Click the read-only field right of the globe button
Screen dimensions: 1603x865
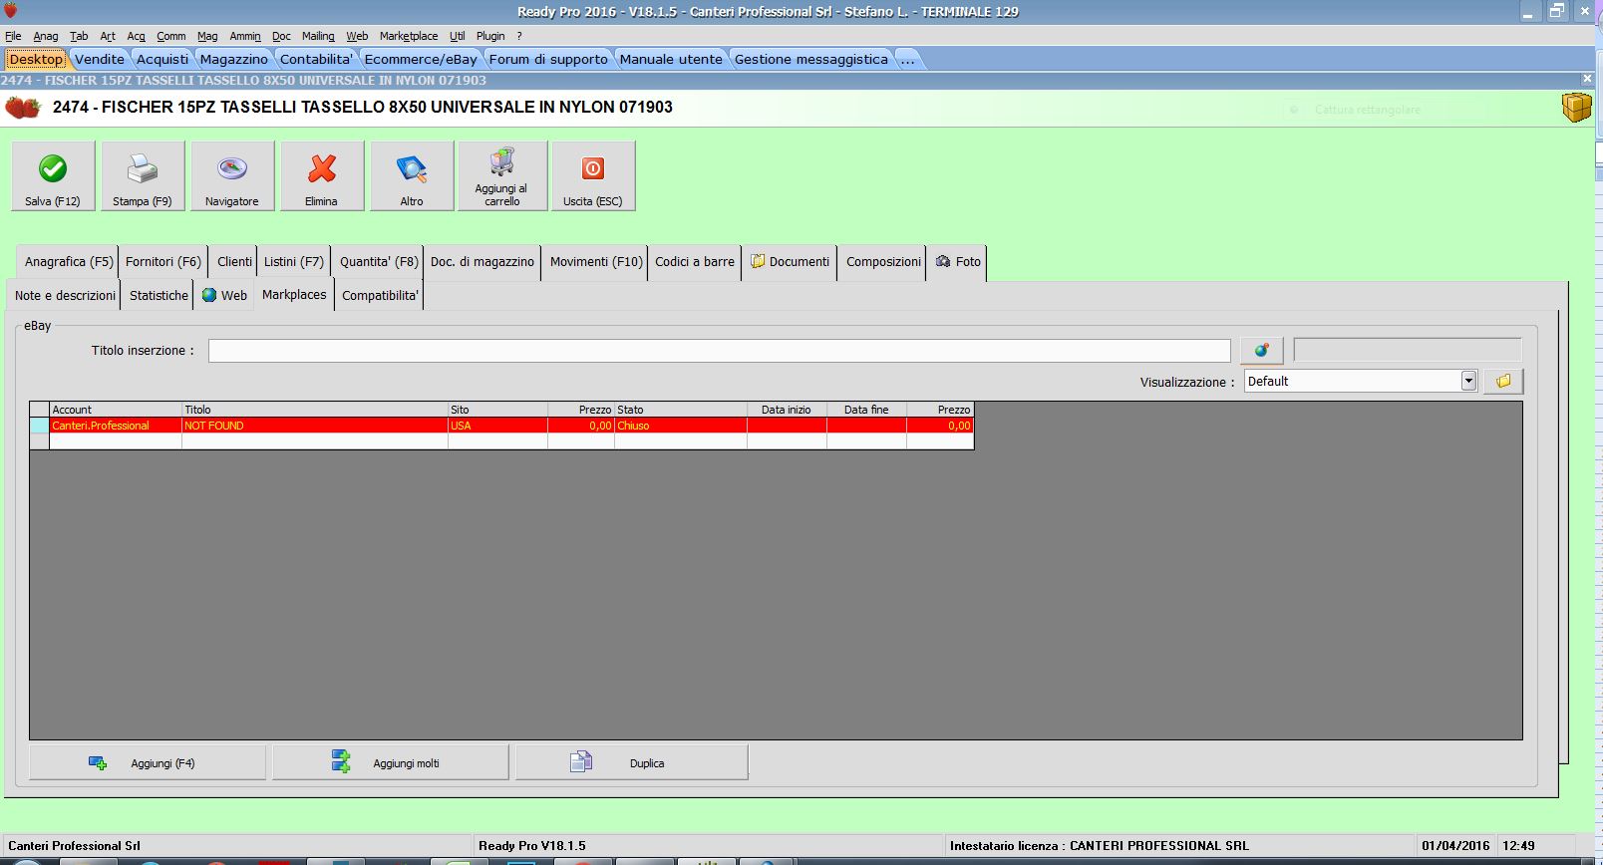(1408, 350)
